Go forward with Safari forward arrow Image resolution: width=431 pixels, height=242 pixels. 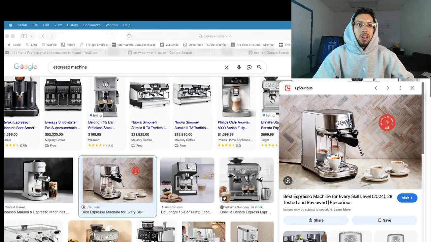click(x=52, y=36)
